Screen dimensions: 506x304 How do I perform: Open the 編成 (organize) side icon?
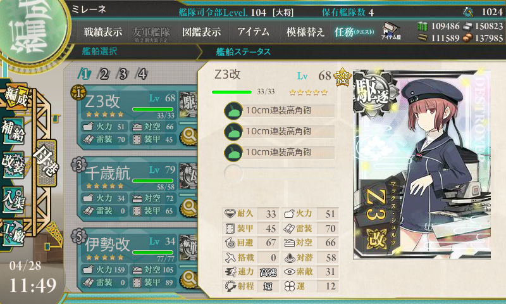[15, 96]
